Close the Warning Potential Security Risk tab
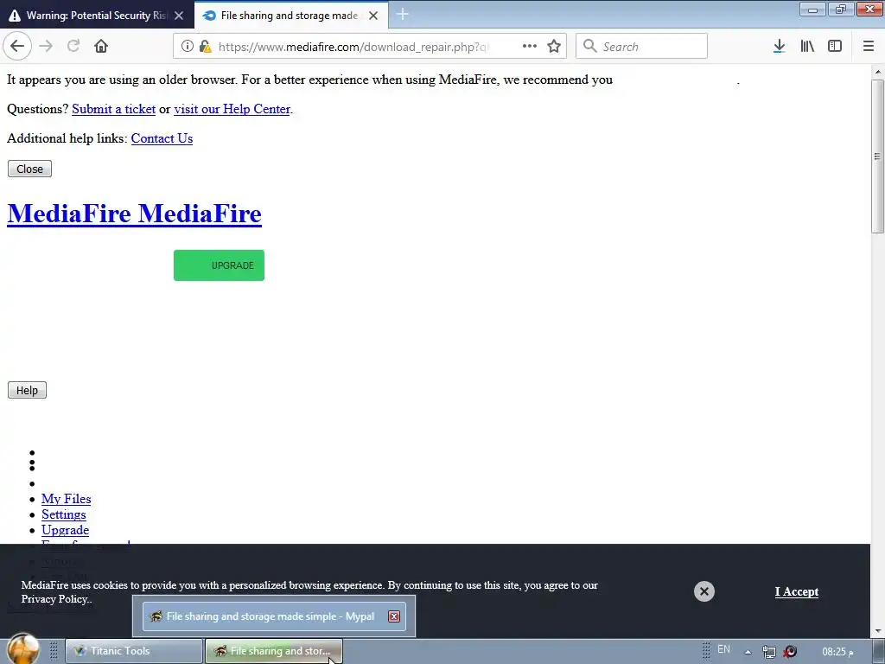 (179, 16)
